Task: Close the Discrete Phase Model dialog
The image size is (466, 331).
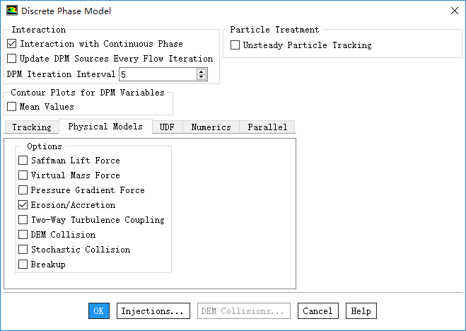Action: pos(453,11)
